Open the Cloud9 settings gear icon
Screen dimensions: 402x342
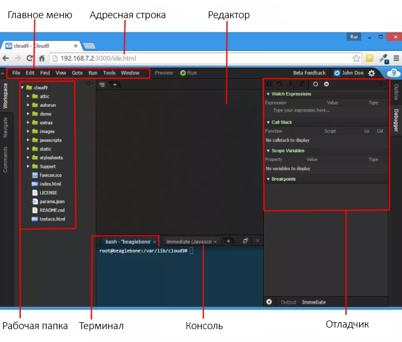371,73
